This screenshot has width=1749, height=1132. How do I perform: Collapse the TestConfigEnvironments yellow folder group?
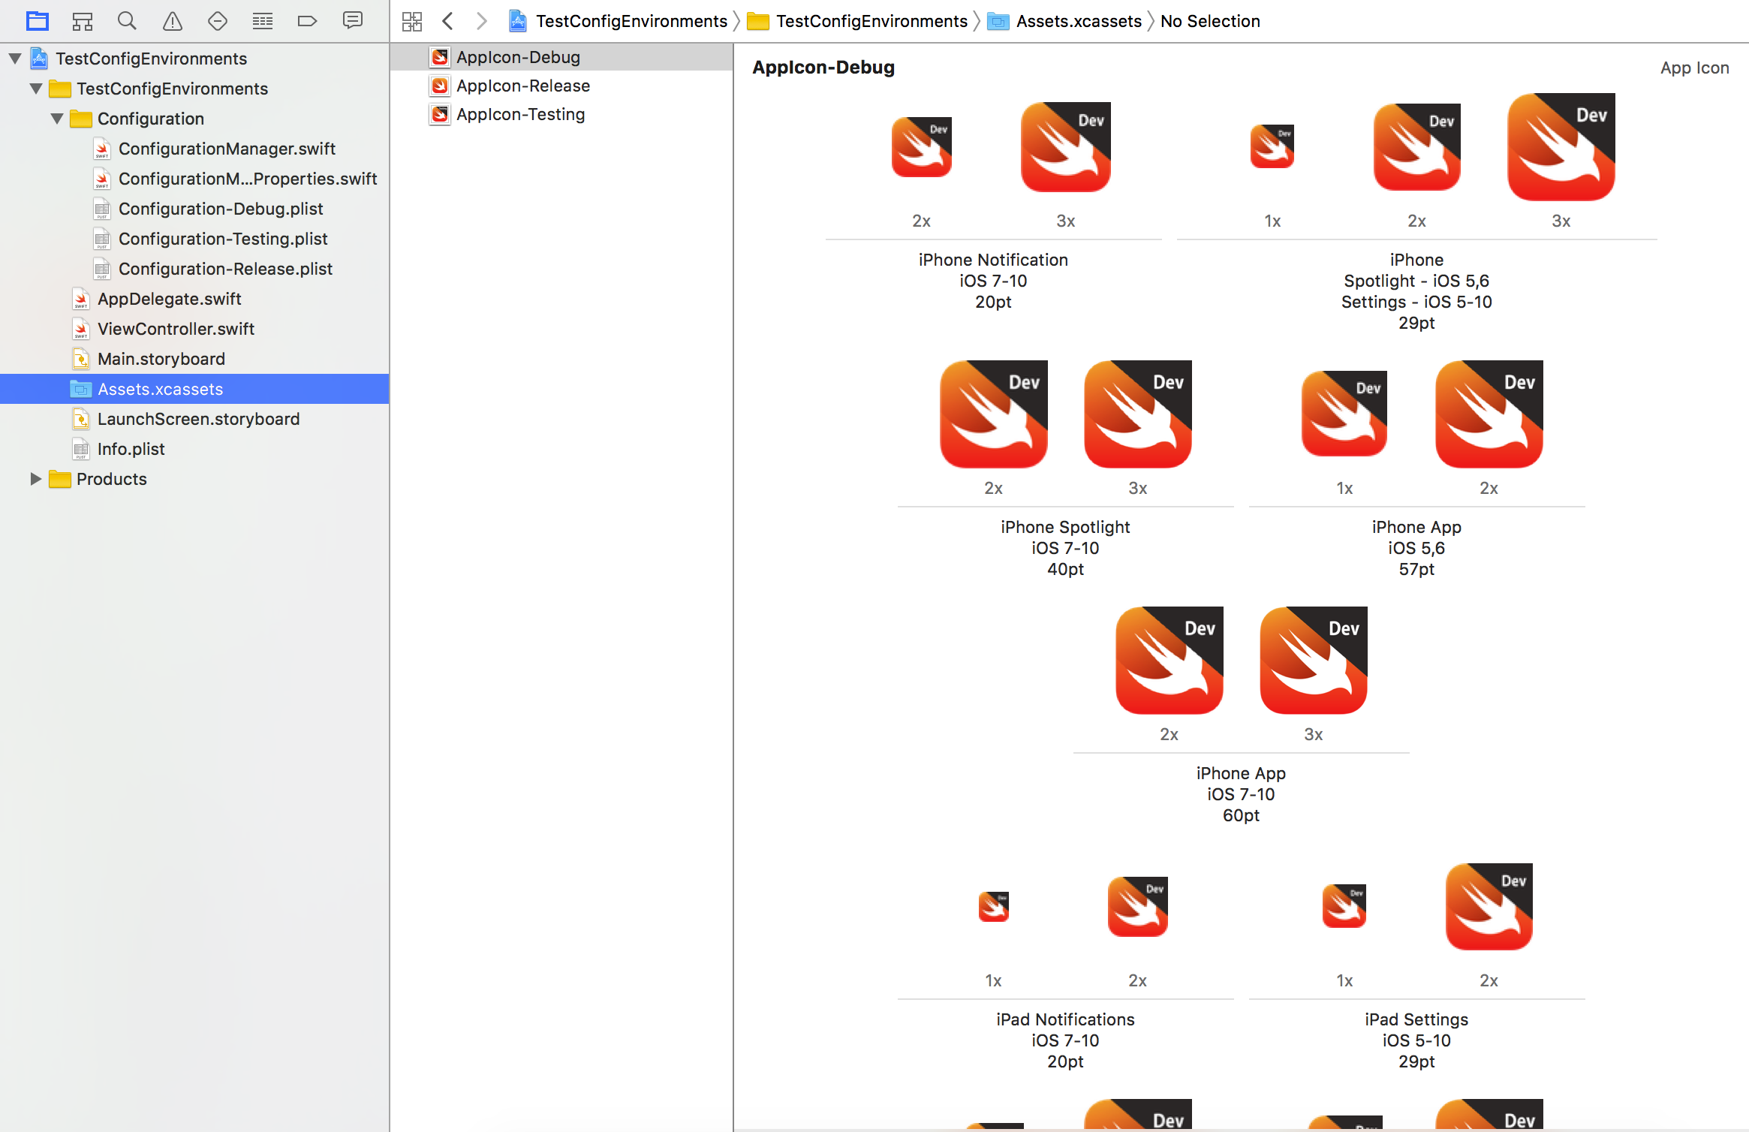coord(36,89)
